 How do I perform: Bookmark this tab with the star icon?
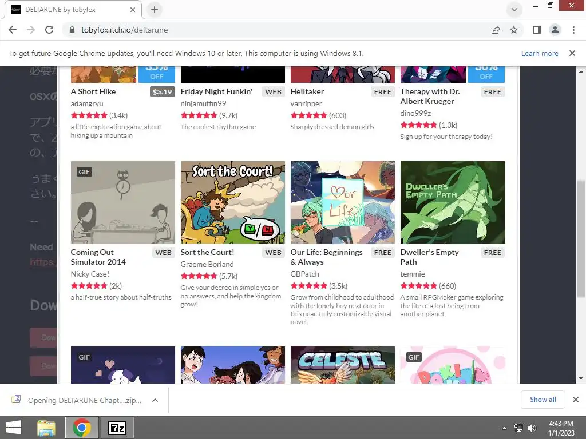point(514,30)
